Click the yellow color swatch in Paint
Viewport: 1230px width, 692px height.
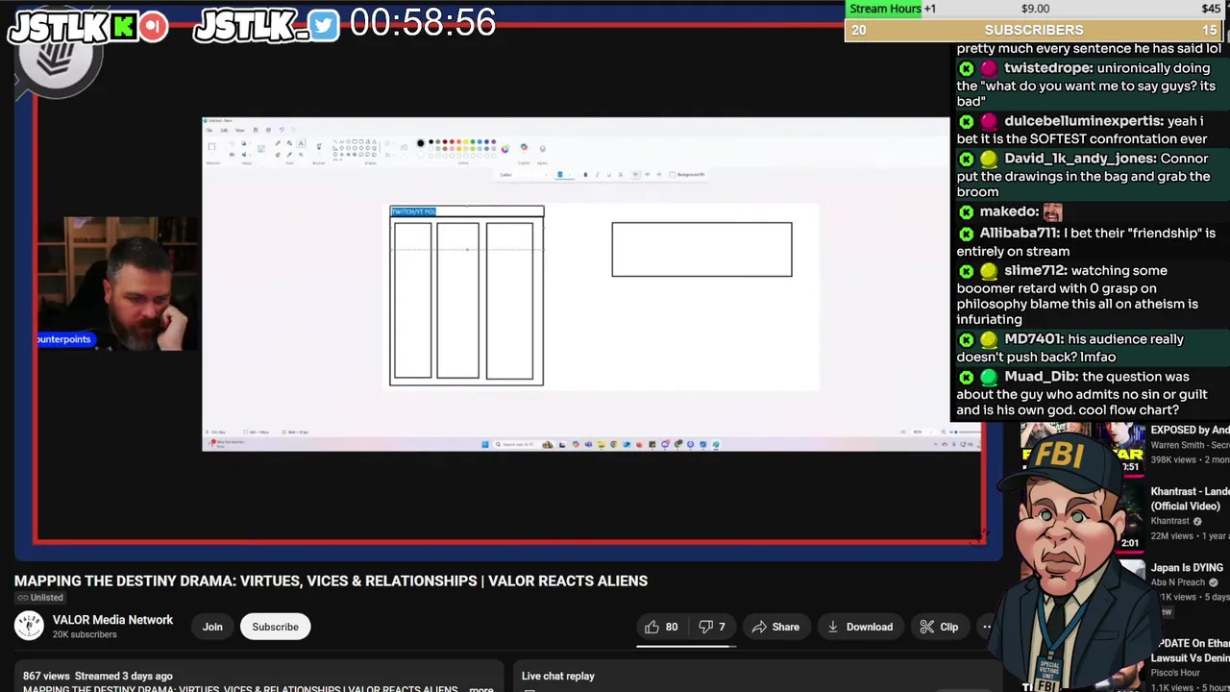[466, 141]
